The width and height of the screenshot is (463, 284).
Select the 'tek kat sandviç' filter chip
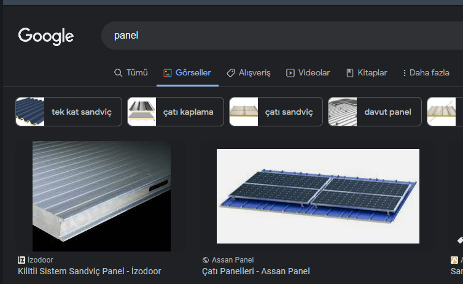pyautogui.click(x=69, y=112)
